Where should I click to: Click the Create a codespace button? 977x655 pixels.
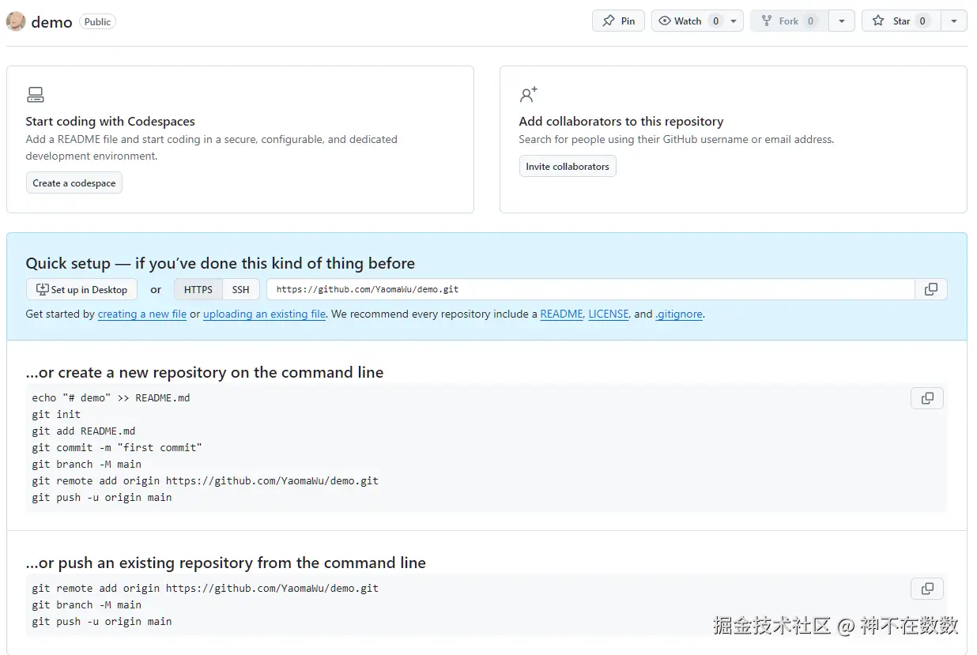tap(74, 183)
